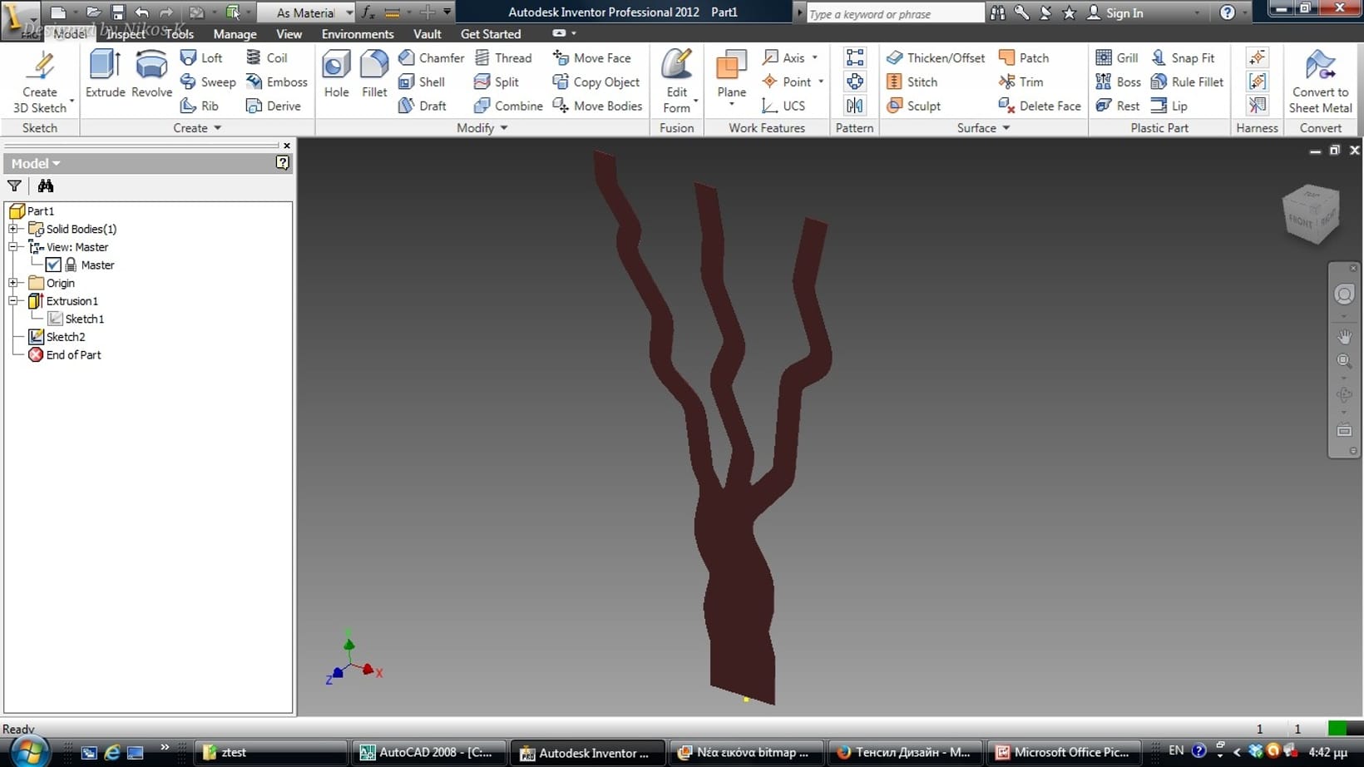Image resolution: width=1364 pixels, height=767 pixels.
Task: Expand the Origin folder node
Action: (x=13, y=283)
